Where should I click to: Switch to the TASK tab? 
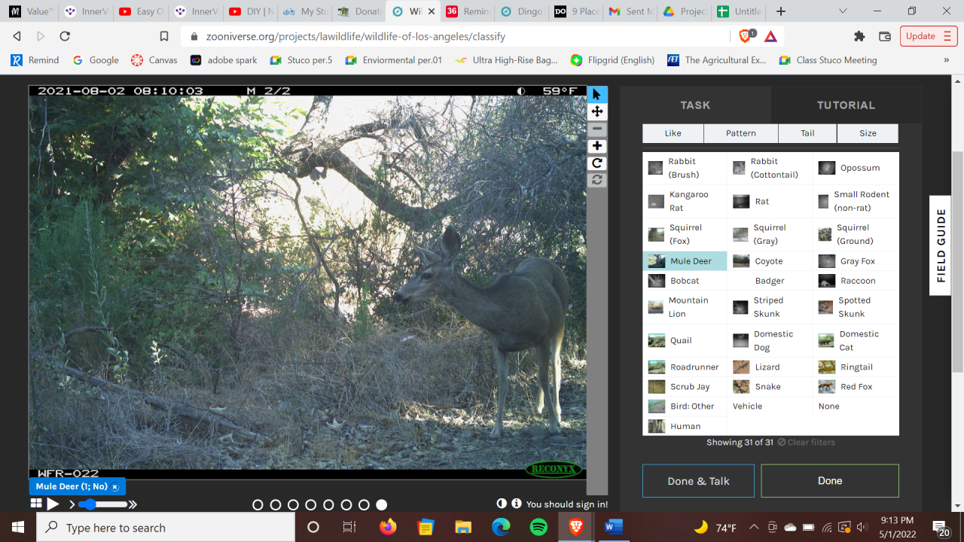(x=695, y=105)
